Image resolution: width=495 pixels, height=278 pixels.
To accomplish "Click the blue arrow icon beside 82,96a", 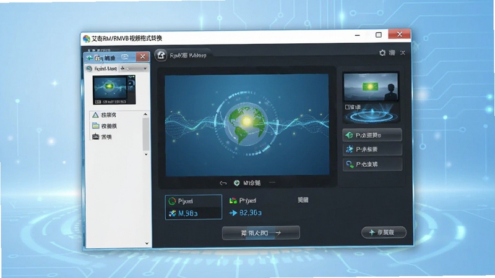I will coord(233,213).
